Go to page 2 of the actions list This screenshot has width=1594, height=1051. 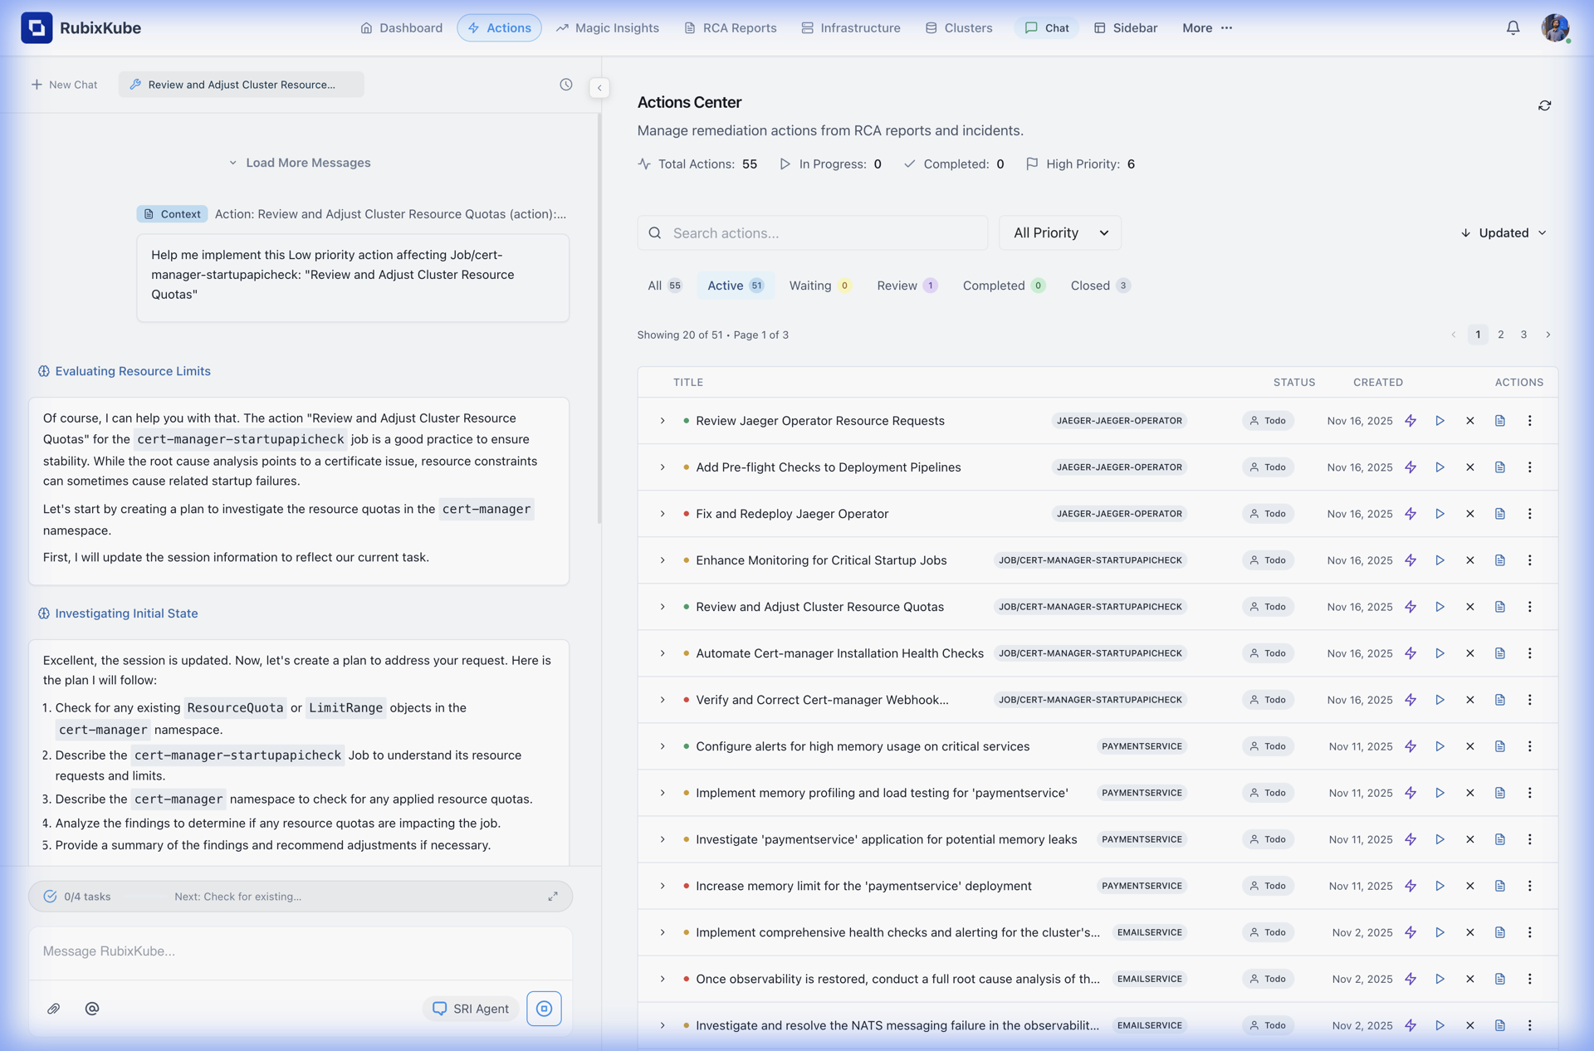(x=1501, y=335)
